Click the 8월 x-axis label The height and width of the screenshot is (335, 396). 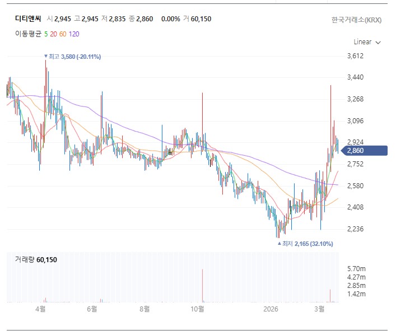145,309
